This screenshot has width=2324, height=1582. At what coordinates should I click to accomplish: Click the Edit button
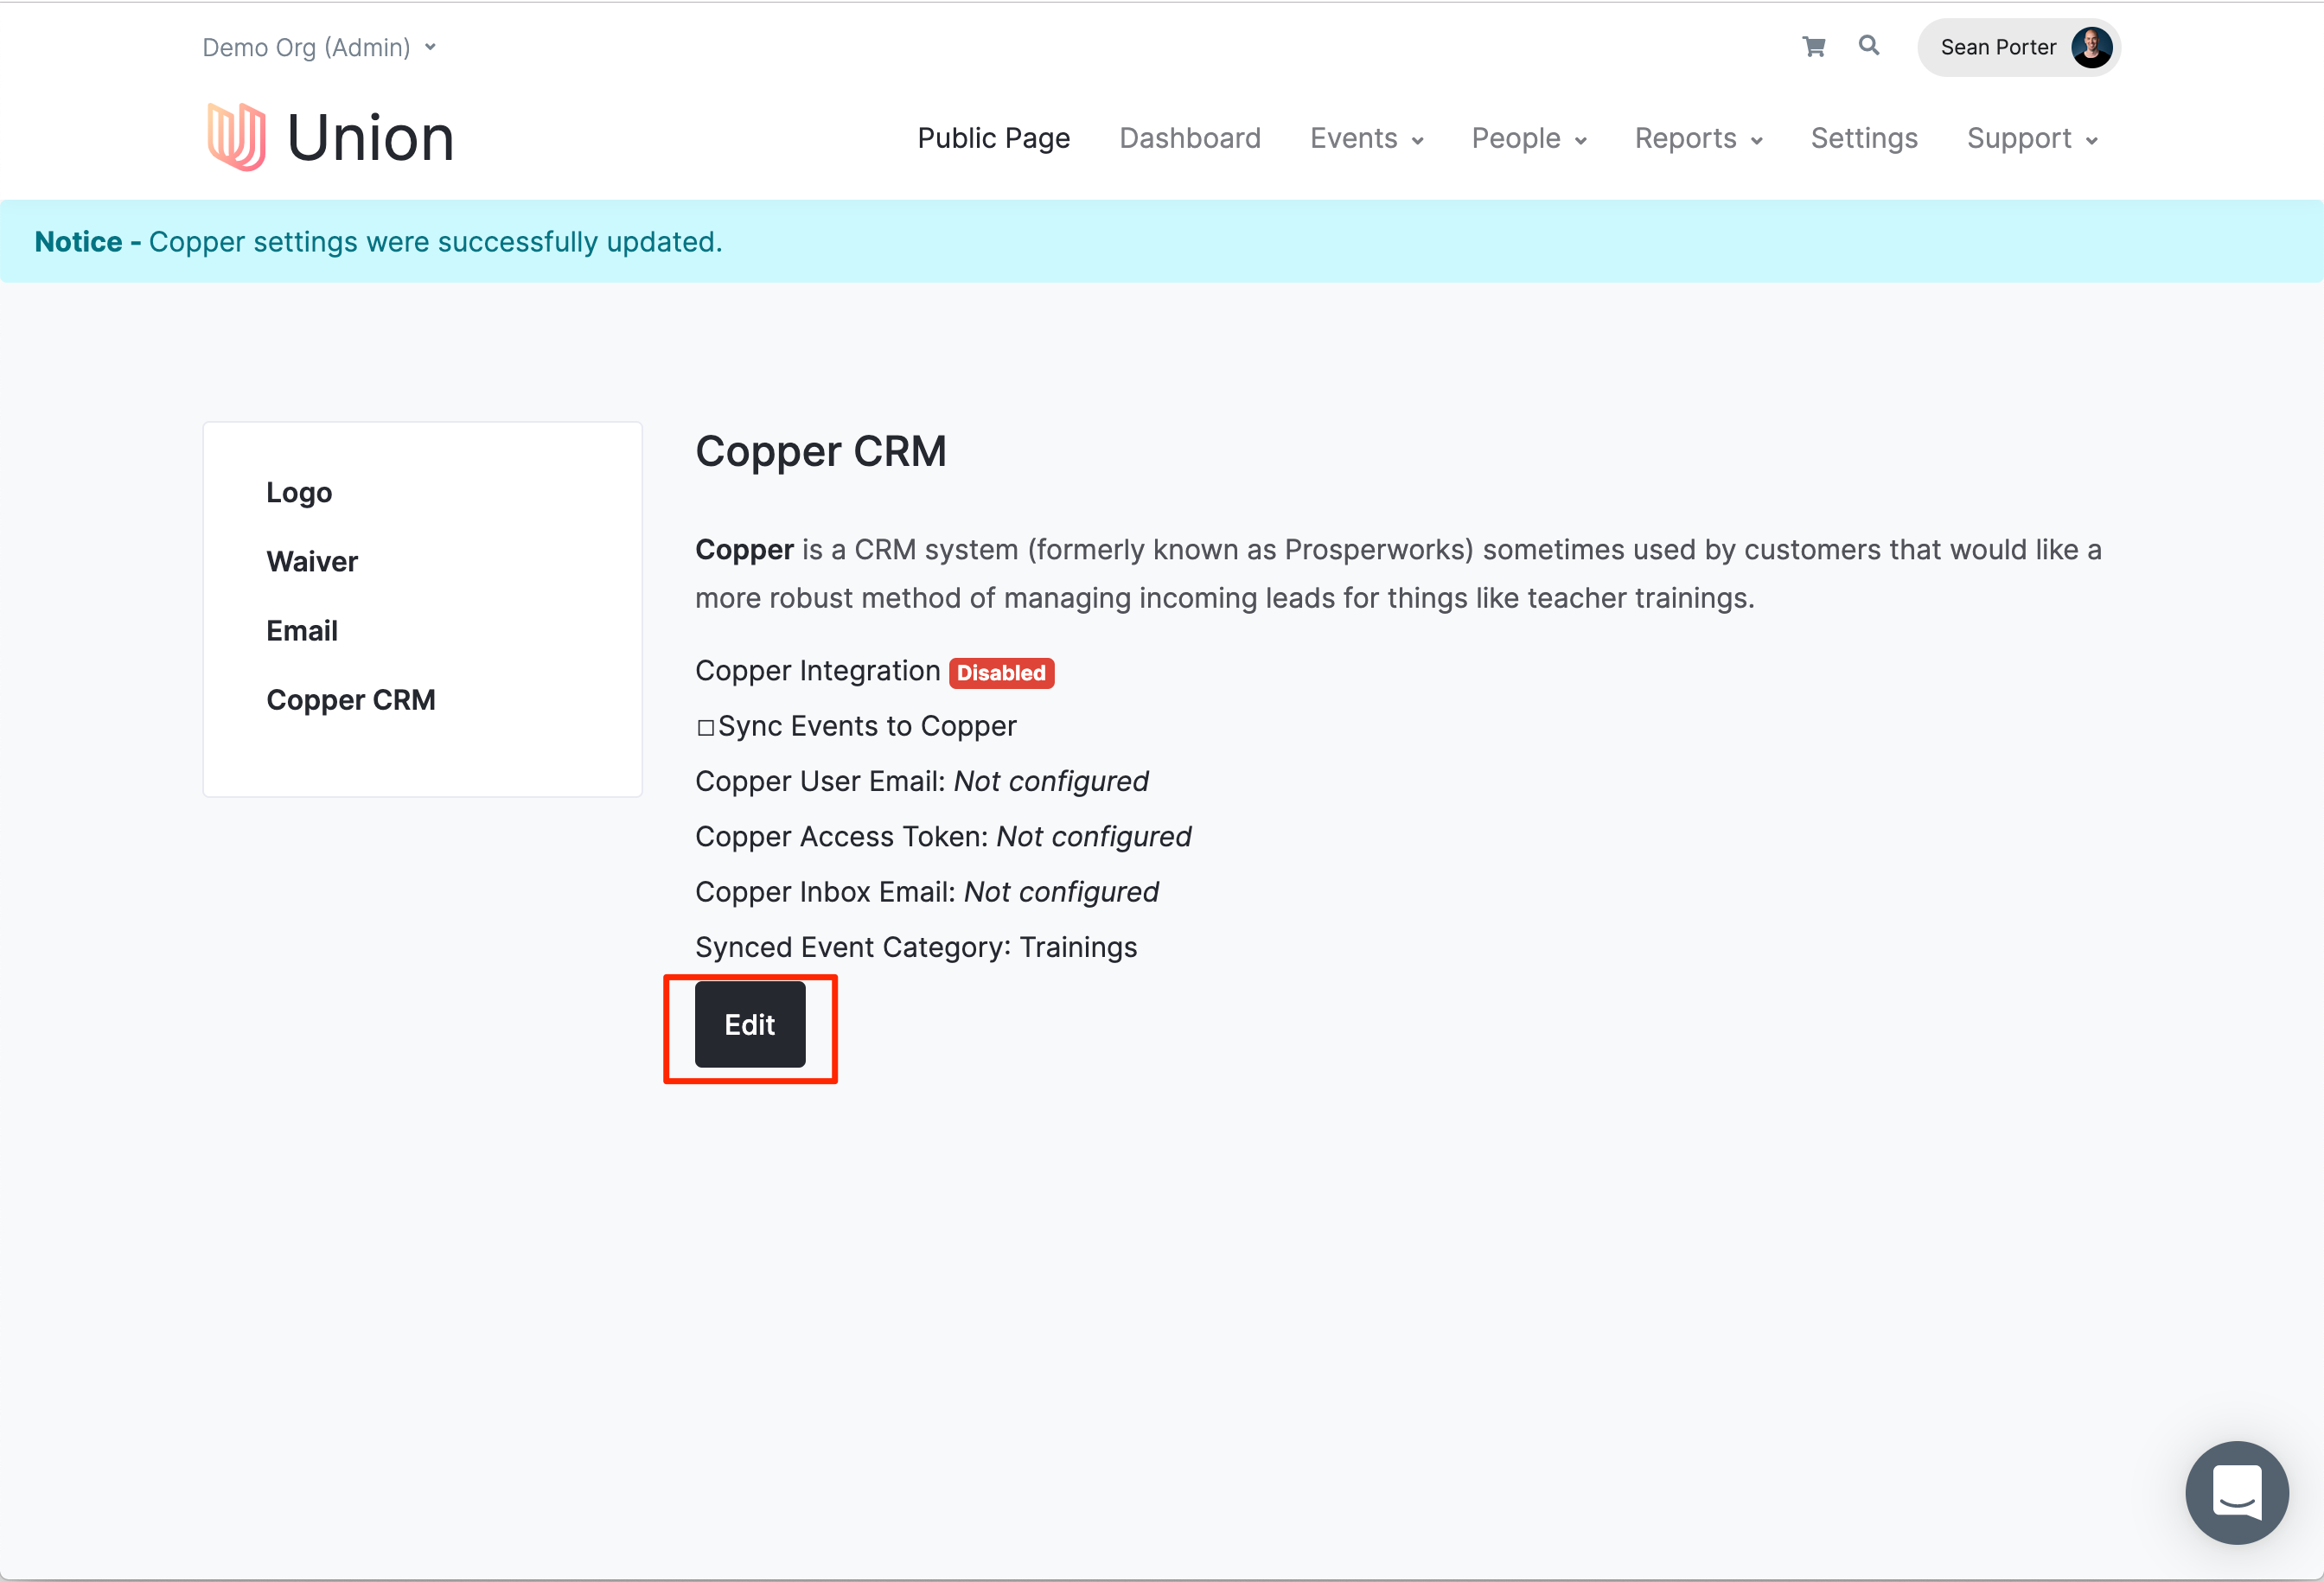[x=750, y=1024]
